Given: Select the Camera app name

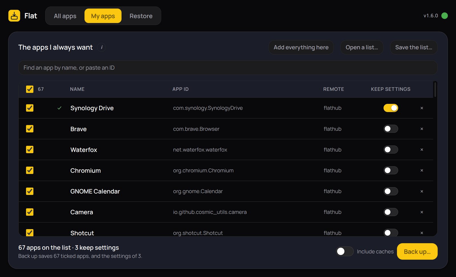Looking at the screenshot, I should pyautogui.click(x=82, y=212).
